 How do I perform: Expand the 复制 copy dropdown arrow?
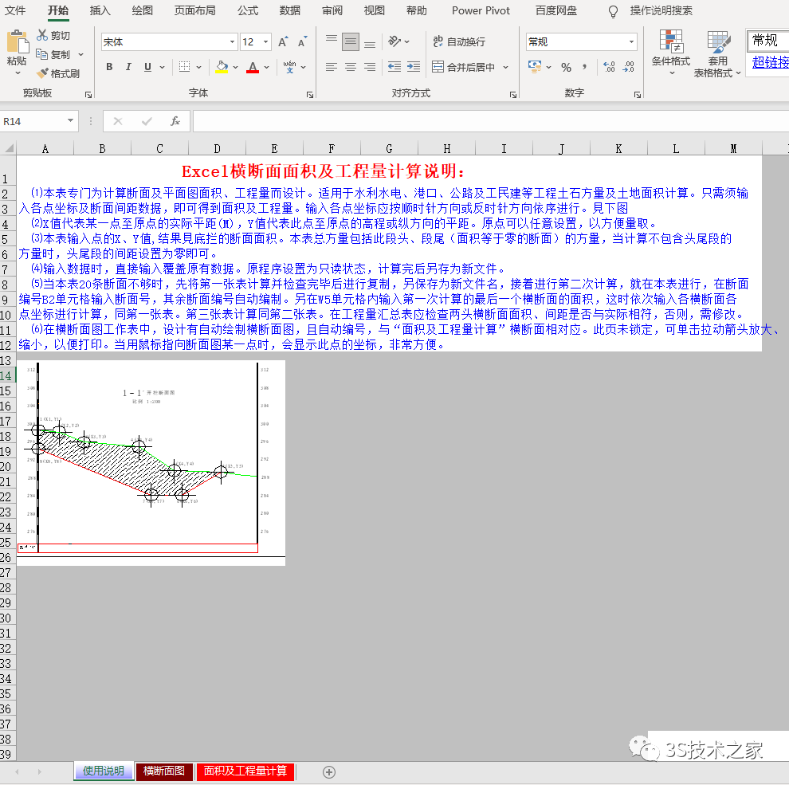pyautogui.click(x=80, y=54)
